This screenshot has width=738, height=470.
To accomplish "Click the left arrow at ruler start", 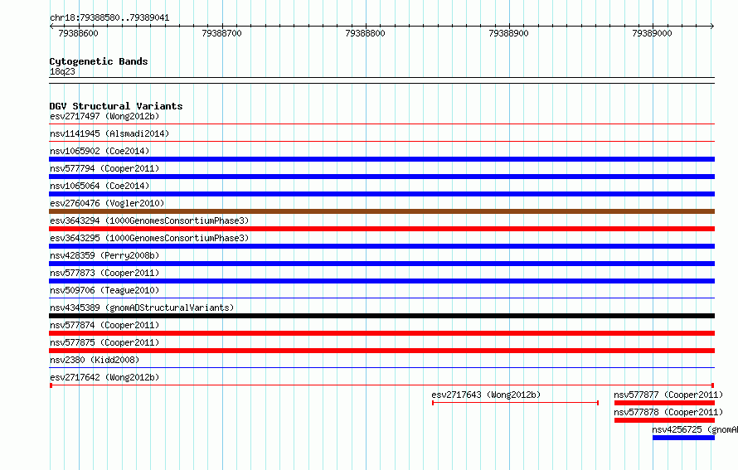I will (51, 27).
